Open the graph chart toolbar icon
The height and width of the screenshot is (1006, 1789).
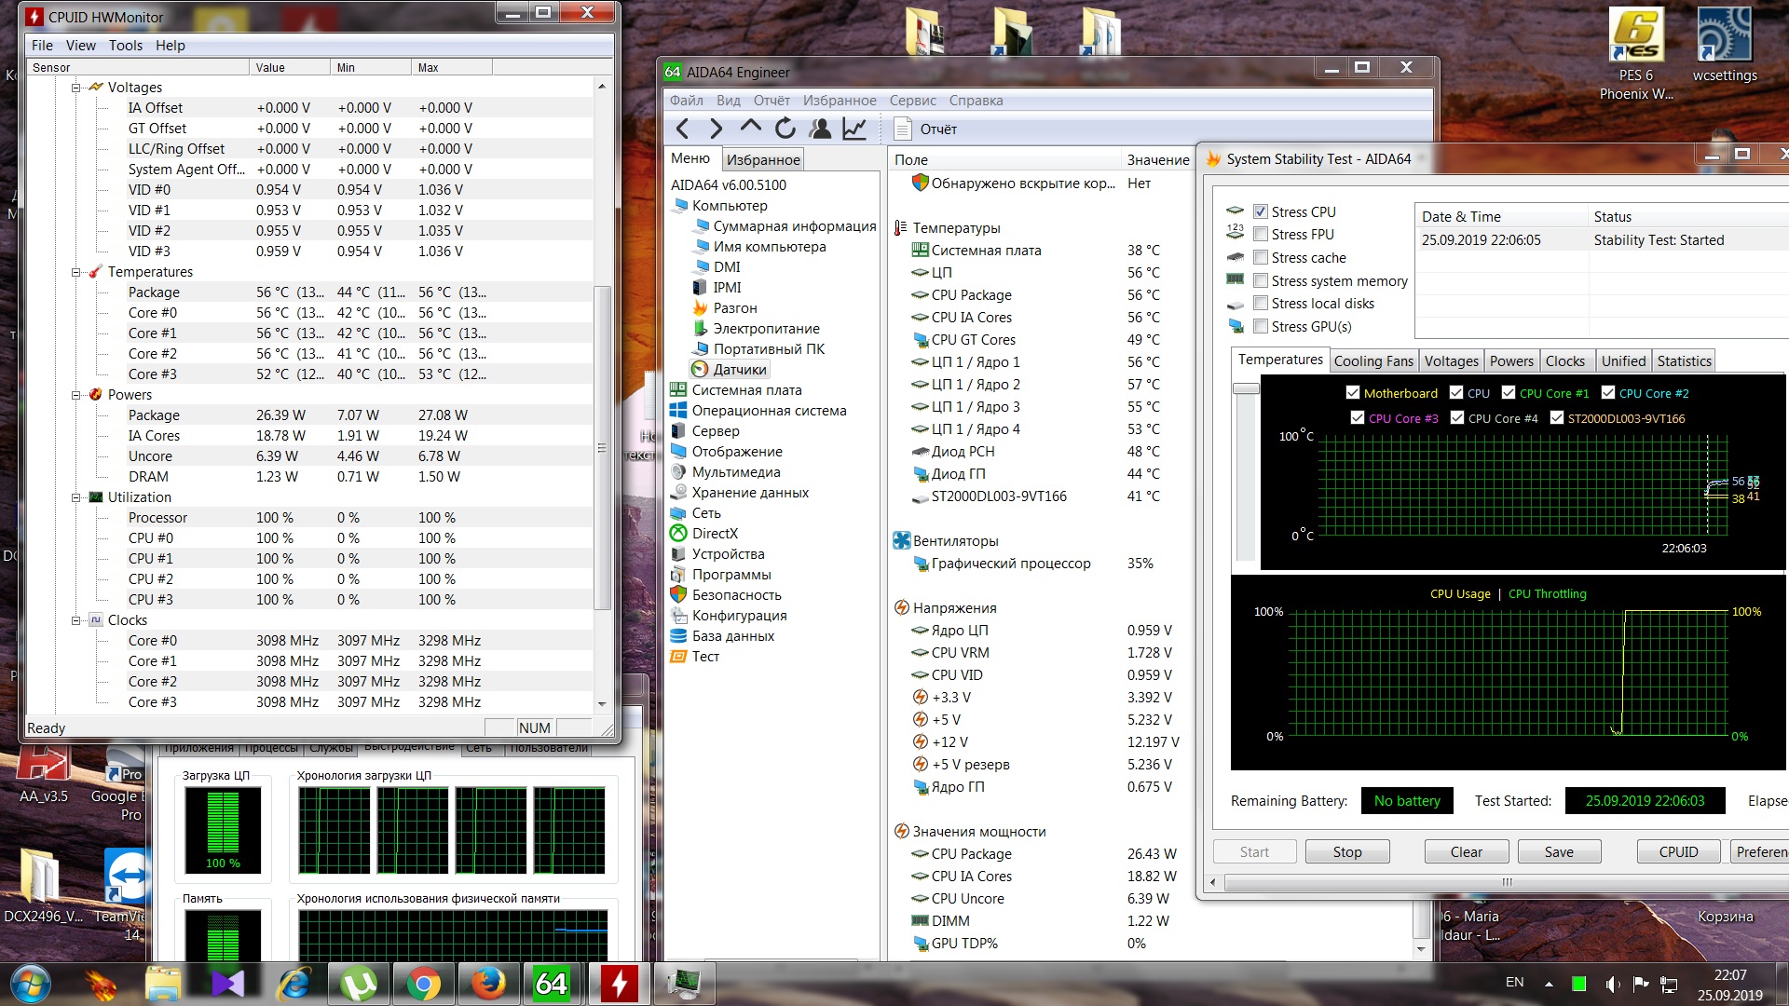pos(854,129)
